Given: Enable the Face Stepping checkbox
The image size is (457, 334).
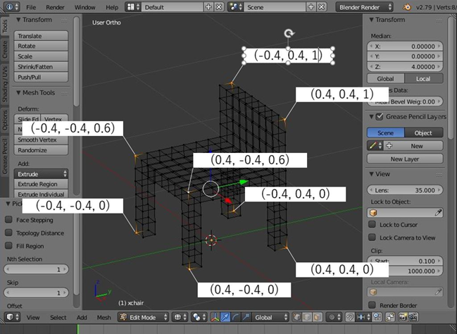Looking at the screenshot, I should click(8, 220).
